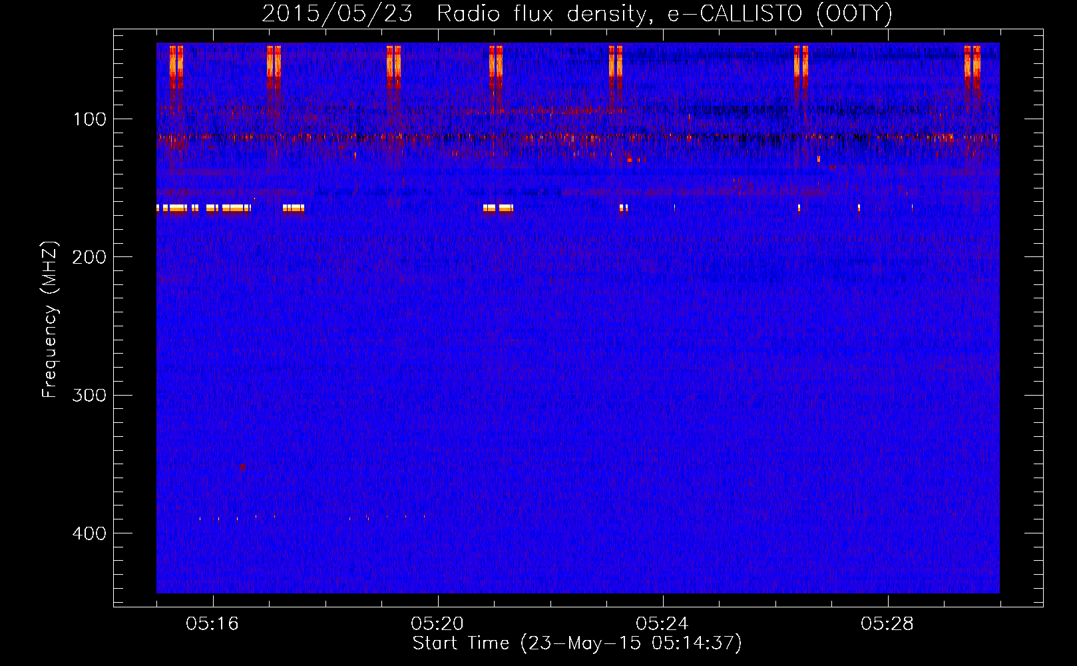Select the 200 frequency tick label
The width and height of the screenshot is (1077, 666).
(x=90, y=257)
